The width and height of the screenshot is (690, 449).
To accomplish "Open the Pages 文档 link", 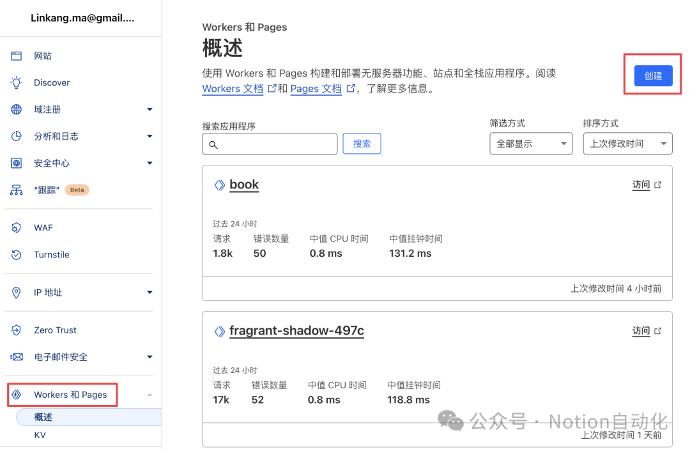I will click(316, 88).
